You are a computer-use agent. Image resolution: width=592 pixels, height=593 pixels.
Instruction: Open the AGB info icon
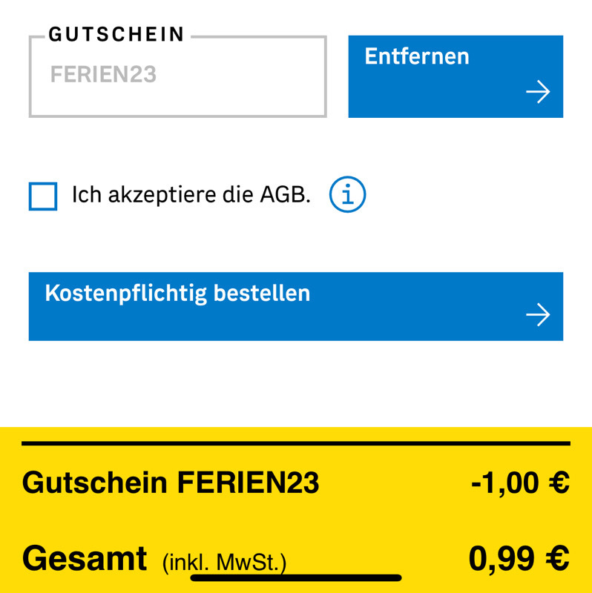347,194
